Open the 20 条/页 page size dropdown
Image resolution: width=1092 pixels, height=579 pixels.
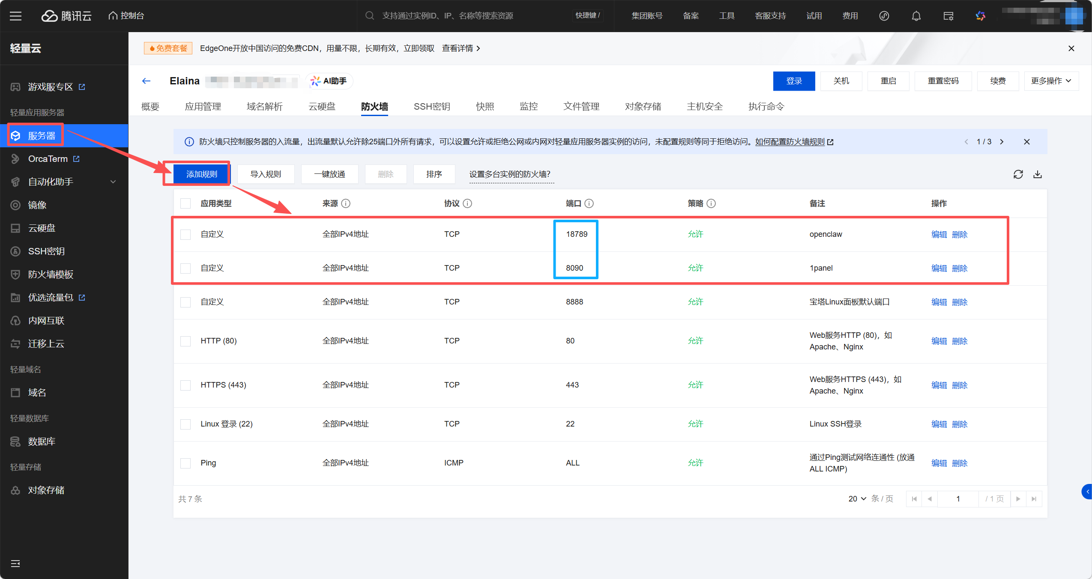[x=857, y=498]
